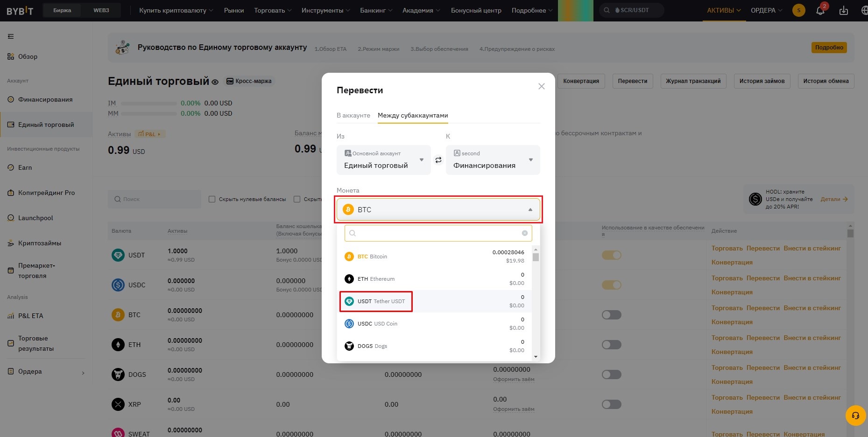This screenshot has width=868, height=437.
Task: Check Скрыть нулевые балансы checkbox
Action: [212, 199]
